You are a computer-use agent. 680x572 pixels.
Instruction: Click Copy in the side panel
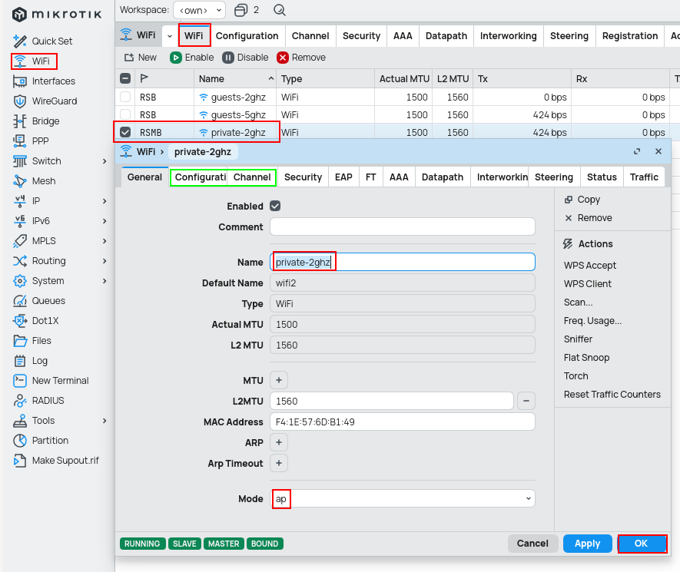582,200
